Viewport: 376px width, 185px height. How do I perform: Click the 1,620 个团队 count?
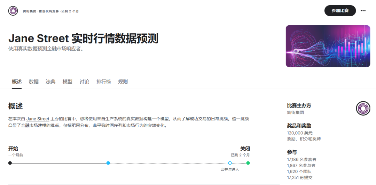coord(299,171)
